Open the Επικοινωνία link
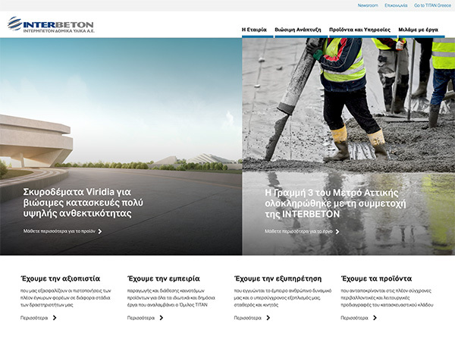Screen dimensions: 455x339 point(396,5)
